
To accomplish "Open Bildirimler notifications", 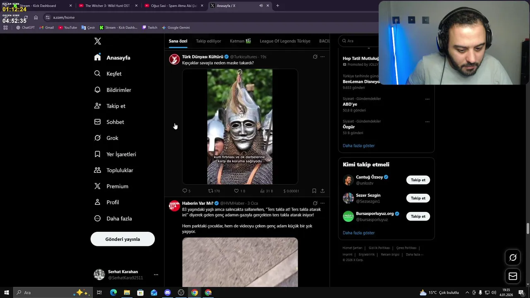I will pos(113,90).
